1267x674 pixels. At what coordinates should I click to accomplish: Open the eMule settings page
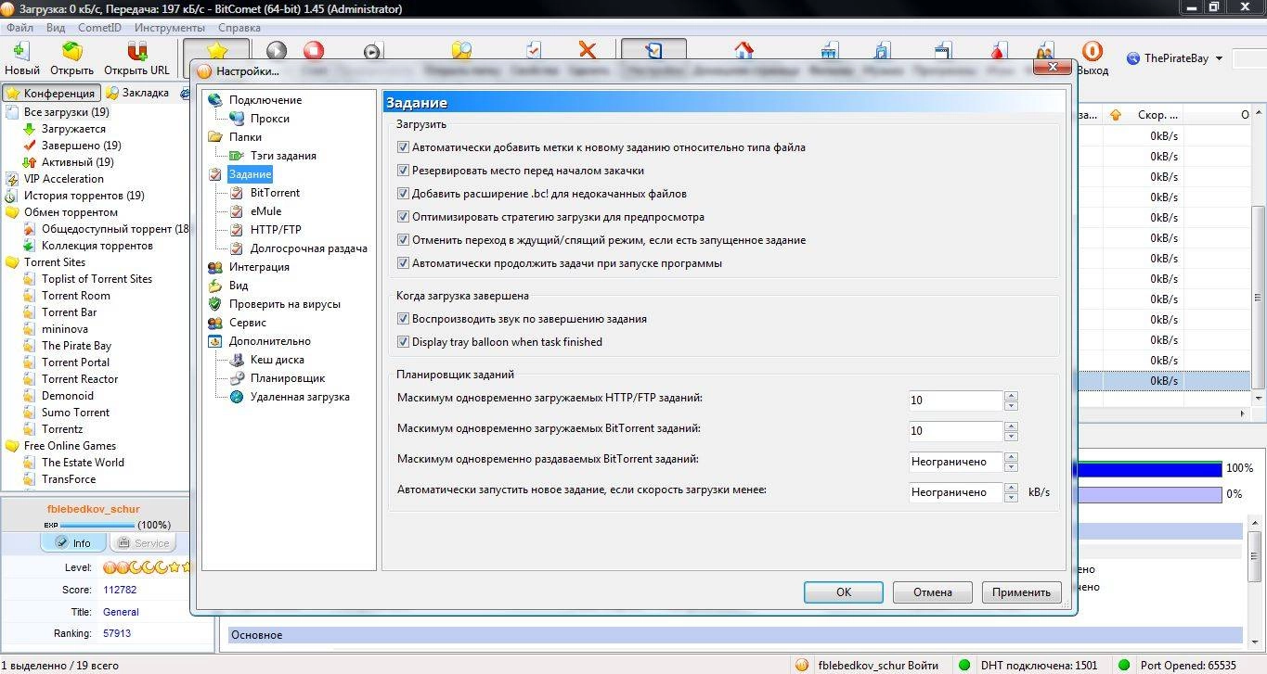pos(265,211)
